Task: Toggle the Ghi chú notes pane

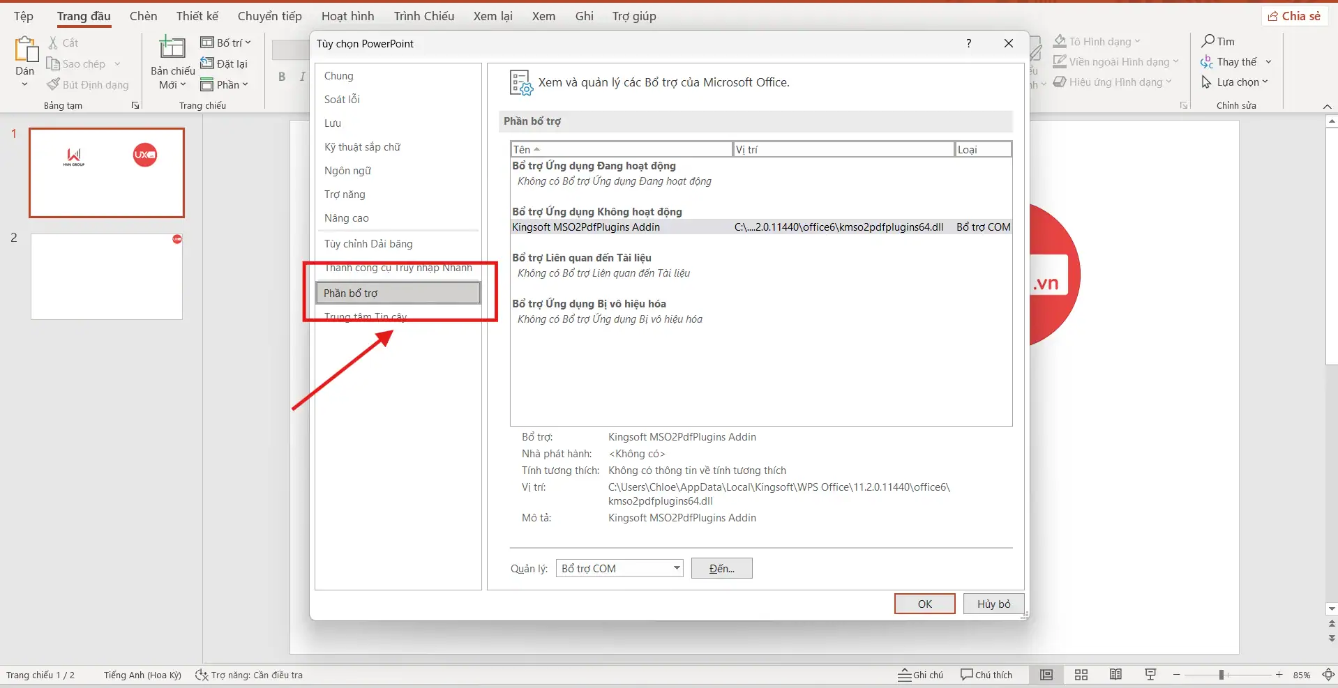Action: [x=920, y=675]
